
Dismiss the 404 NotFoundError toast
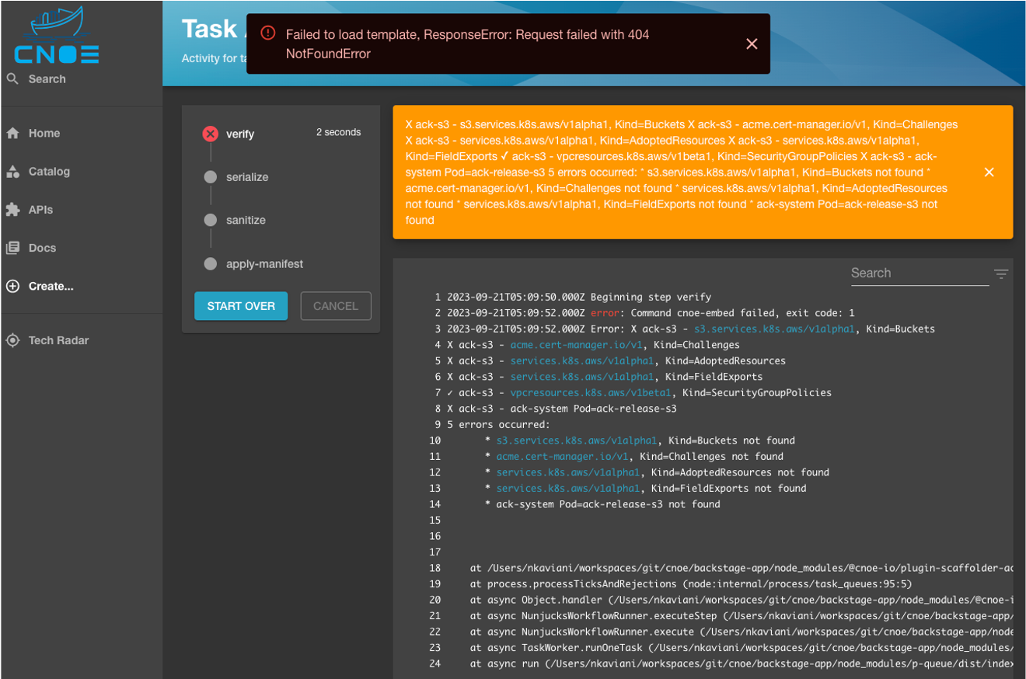[752, 44]
